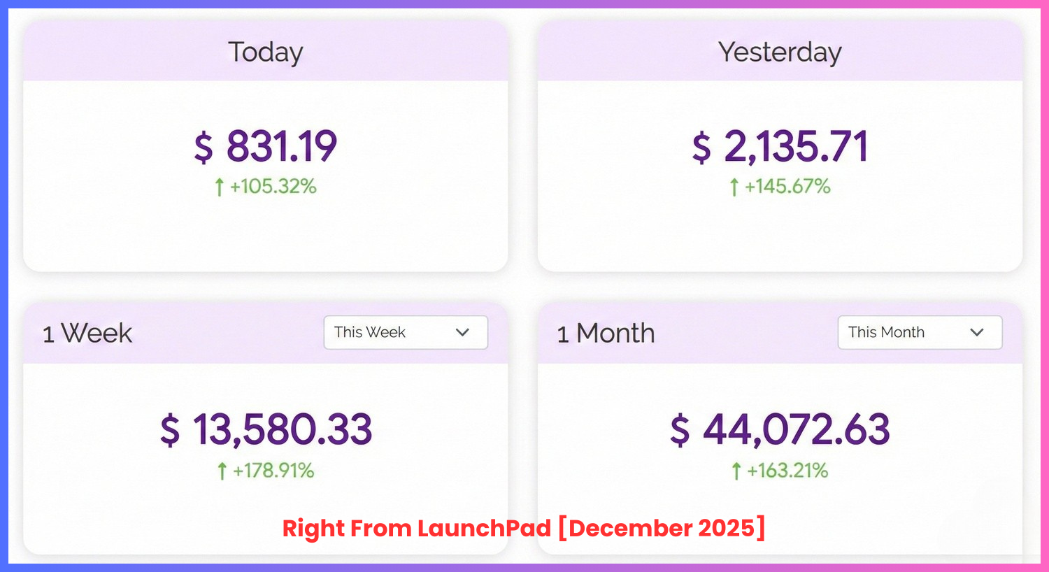
Task: Open the This Week dropdown
Action: point(405,333)
